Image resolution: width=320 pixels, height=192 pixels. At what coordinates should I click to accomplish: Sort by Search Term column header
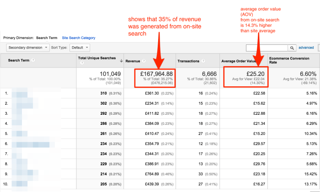click(20, 61)
